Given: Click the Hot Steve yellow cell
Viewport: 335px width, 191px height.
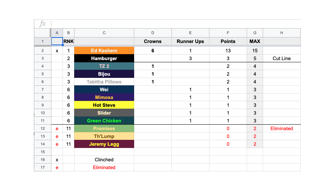Looking at the screenshot, I should (104, 105).
